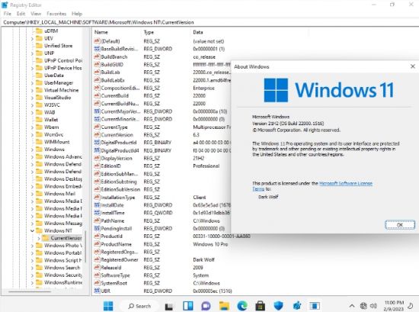Screen dimensions: 419x312
Task: Click the BuildBranch value icon
Action: (97, 56)
